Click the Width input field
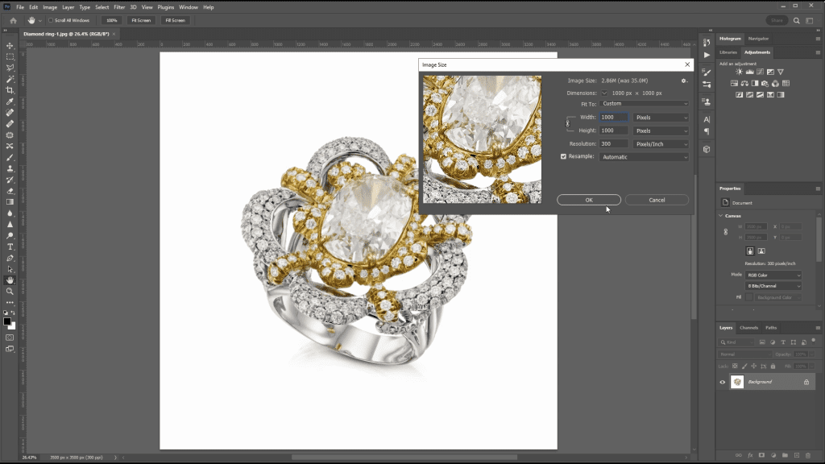The width and height of the screenshot is (825, 464). (613, 118)
